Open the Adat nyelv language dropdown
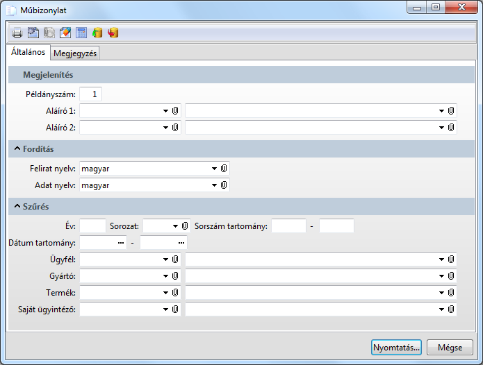Viewport: 483px width, 365px height. [214, 185]
